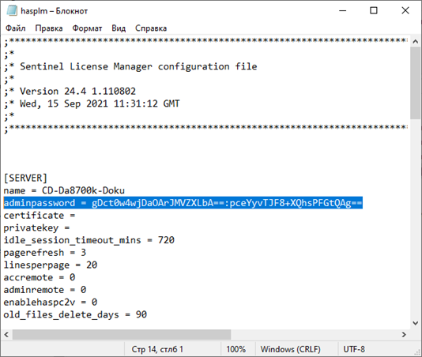Click the pagerefresh = 3 line
The image size is (422, 357).
[45, 252]
